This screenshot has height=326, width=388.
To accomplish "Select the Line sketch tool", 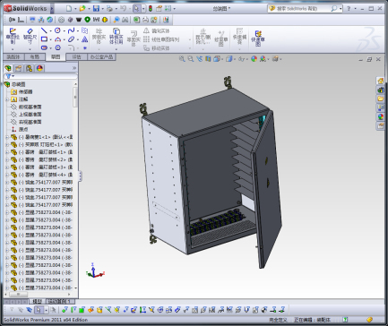I will pyautogui.click(x=44, y=30).
